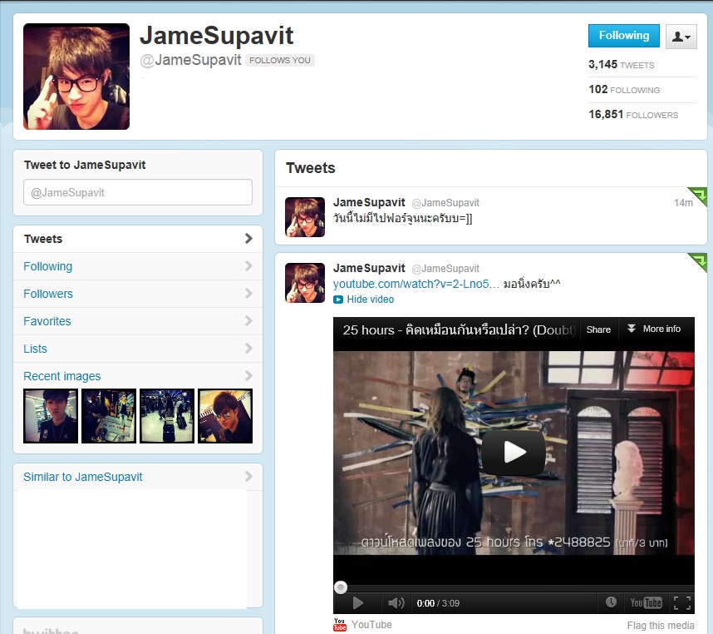Viewport: 713px width, 634px height.
Task: Open JameSupavit's large profile photo
Action: click(76, 77)
